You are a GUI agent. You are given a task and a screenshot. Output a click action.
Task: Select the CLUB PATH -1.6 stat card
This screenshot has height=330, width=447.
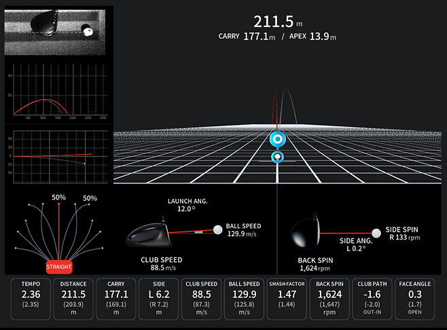point(372,299)
